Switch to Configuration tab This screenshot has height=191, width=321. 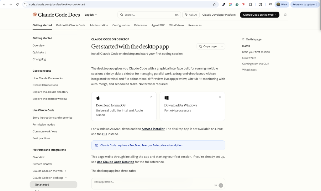pyautogui.click(x=121, y=25)
